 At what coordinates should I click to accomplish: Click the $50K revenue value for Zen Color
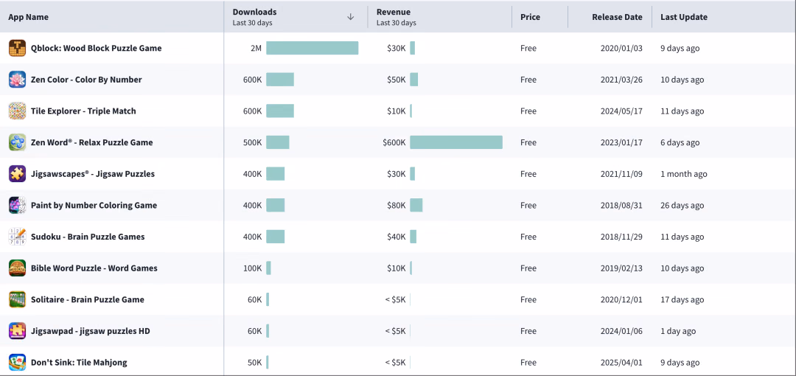[397, 80]
